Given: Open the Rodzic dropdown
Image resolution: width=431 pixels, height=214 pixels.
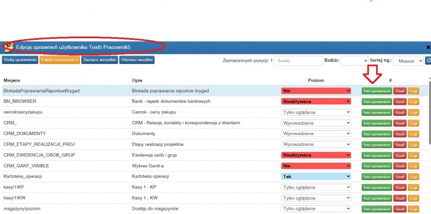Looking at the screenshot, I should (x=354, y=61).
